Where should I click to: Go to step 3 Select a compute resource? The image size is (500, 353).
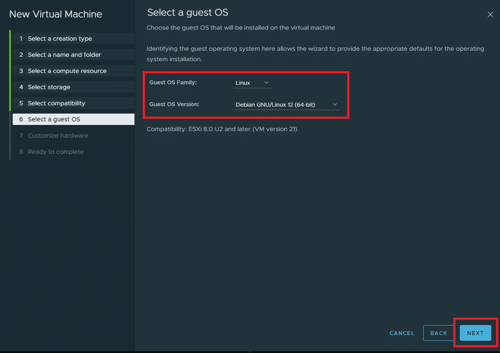73,71
